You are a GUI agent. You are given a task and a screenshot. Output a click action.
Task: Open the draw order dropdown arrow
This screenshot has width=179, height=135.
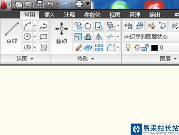coord(118,26)
